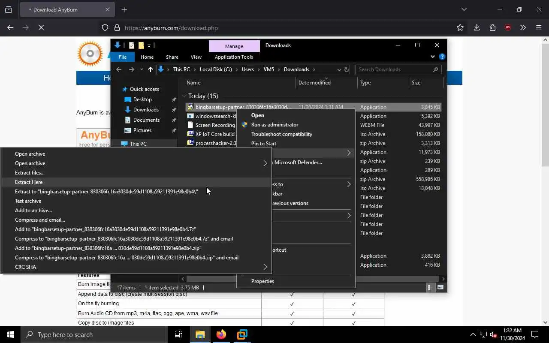Click the New folder quick access icon
The height and width of the screenshot is (343, 549).
coord(141,45)
